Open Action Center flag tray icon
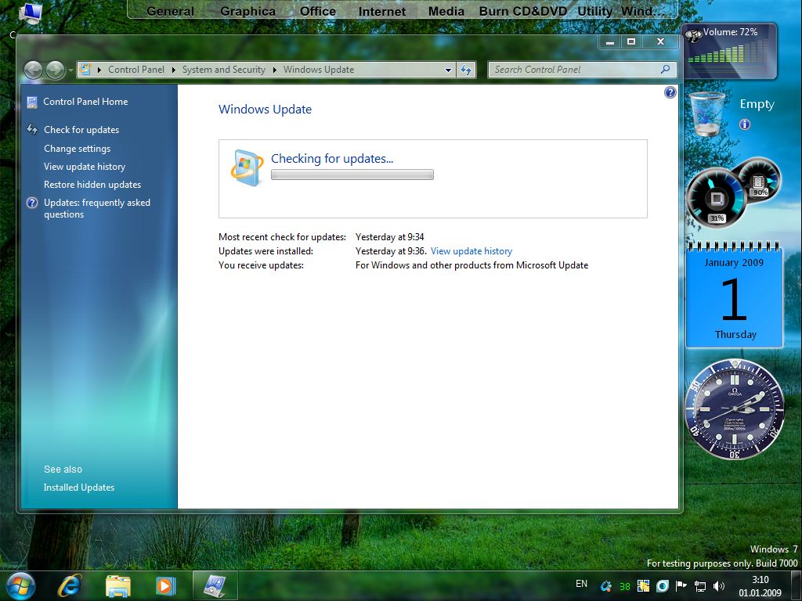Screen dimensions: 802x601 [681, 585]
